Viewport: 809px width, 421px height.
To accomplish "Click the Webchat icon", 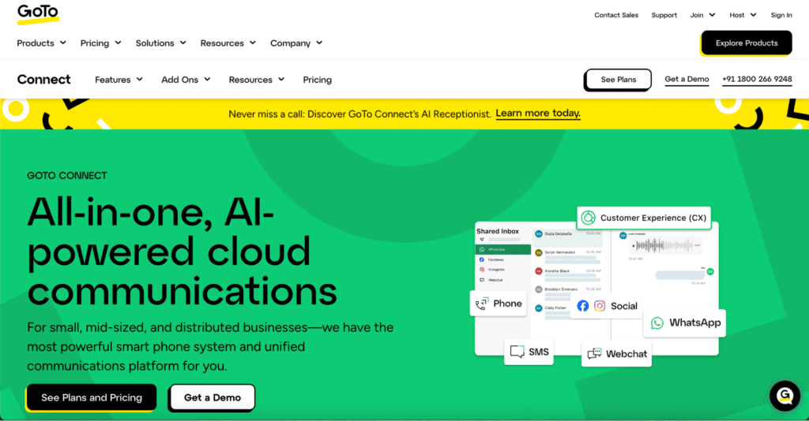I will pos(594,354).
